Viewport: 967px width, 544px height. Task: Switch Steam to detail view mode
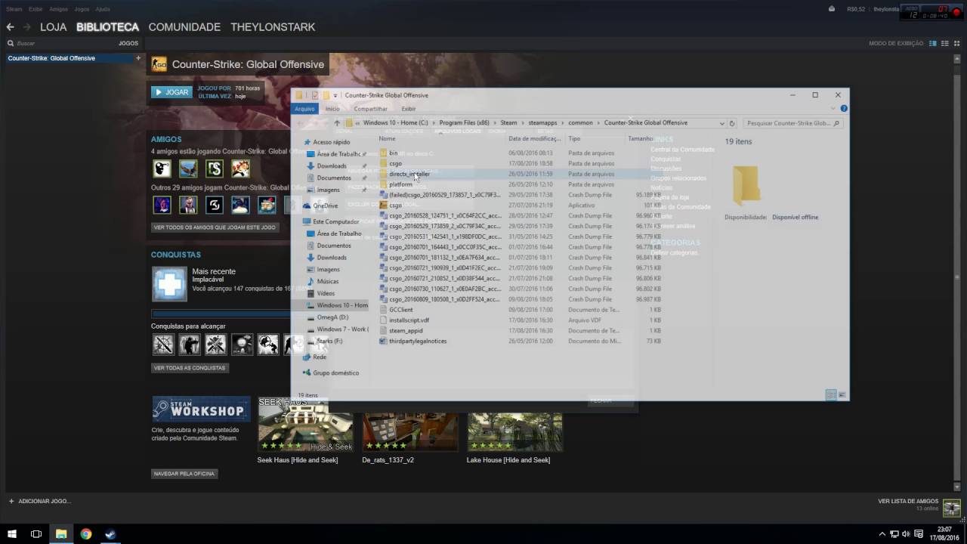click(933, 43)
